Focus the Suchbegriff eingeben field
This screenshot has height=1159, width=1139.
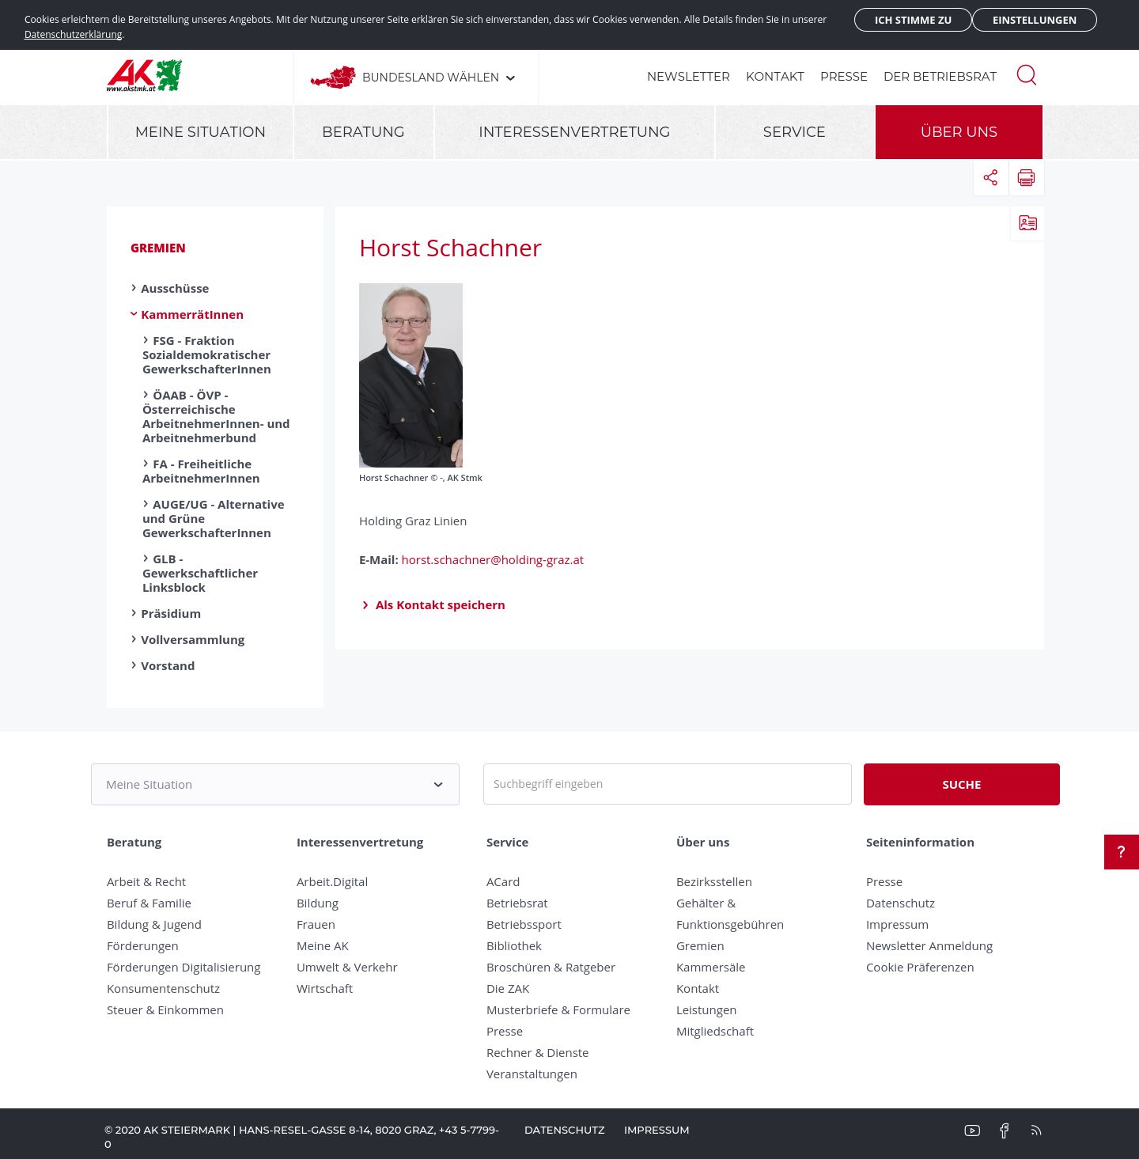[668, 784]
